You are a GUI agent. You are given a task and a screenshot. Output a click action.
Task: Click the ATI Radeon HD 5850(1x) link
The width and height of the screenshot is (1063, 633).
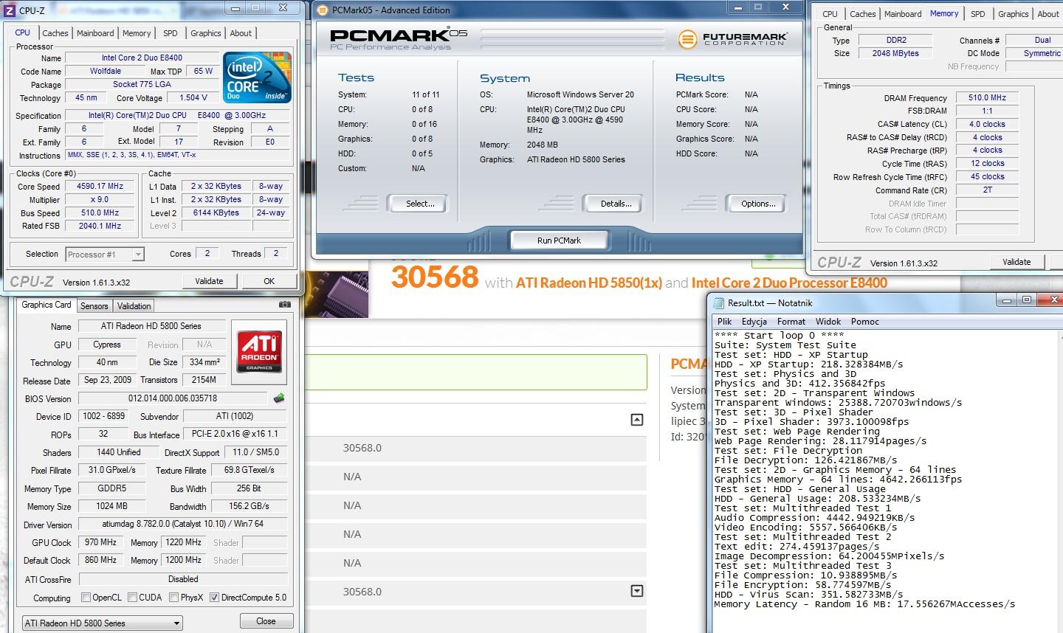(589, 283)
